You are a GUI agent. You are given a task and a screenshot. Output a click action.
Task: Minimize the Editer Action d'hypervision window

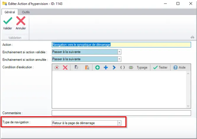click(165, 4)
